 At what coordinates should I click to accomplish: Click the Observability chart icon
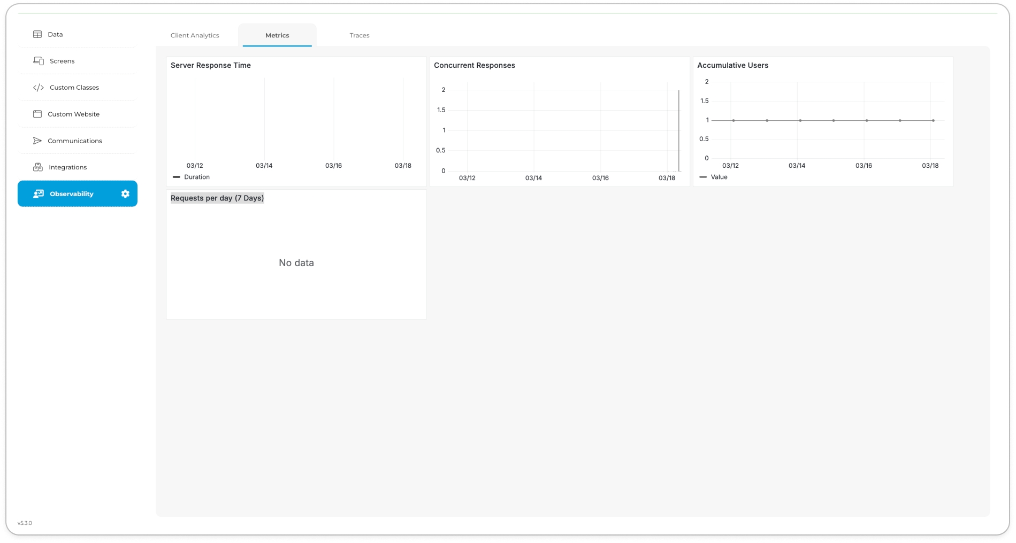click(39, 194)
